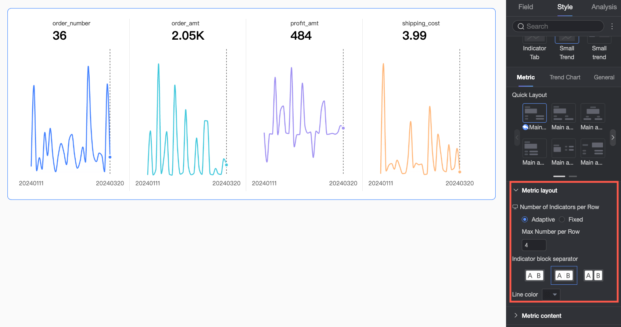Collapse the Metric layout section
This screenshot has width=621, height=327.
pos(516,190)
